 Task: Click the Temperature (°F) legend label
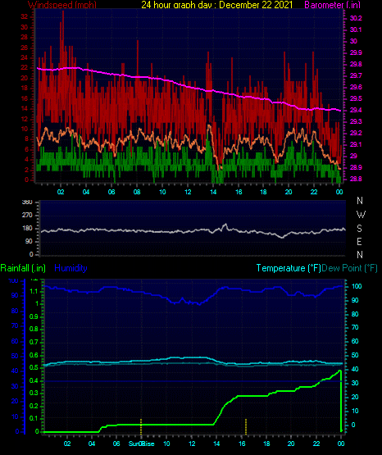tap(289, 268)
